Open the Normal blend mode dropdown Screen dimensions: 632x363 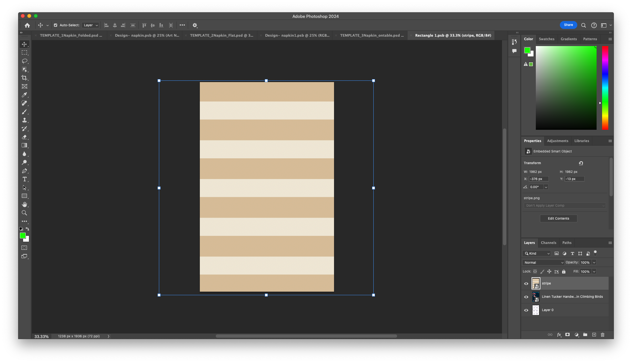coord(543,262)
